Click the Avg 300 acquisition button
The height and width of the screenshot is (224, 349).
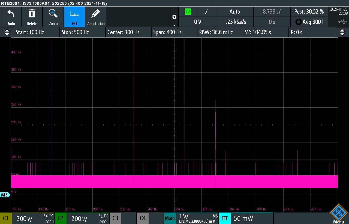pyautogui.click(x=310, y=22)
